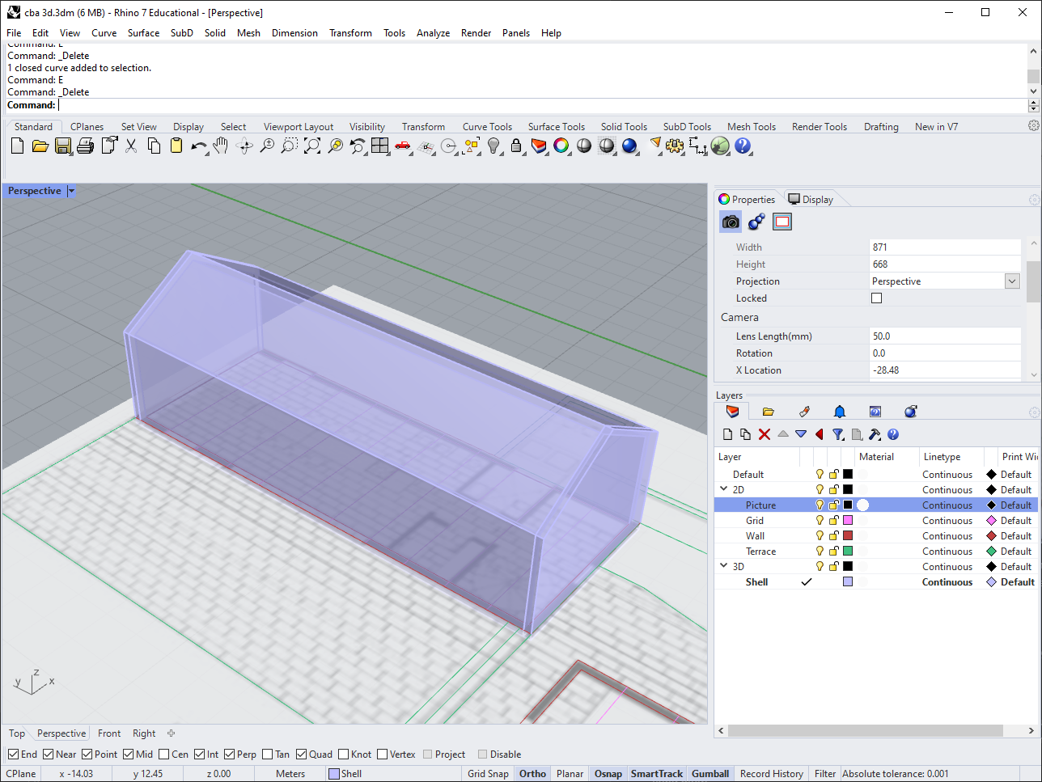Click the Zoom extents icon
The width and height of the screenshot is (1042, 782).
(311, 146)
